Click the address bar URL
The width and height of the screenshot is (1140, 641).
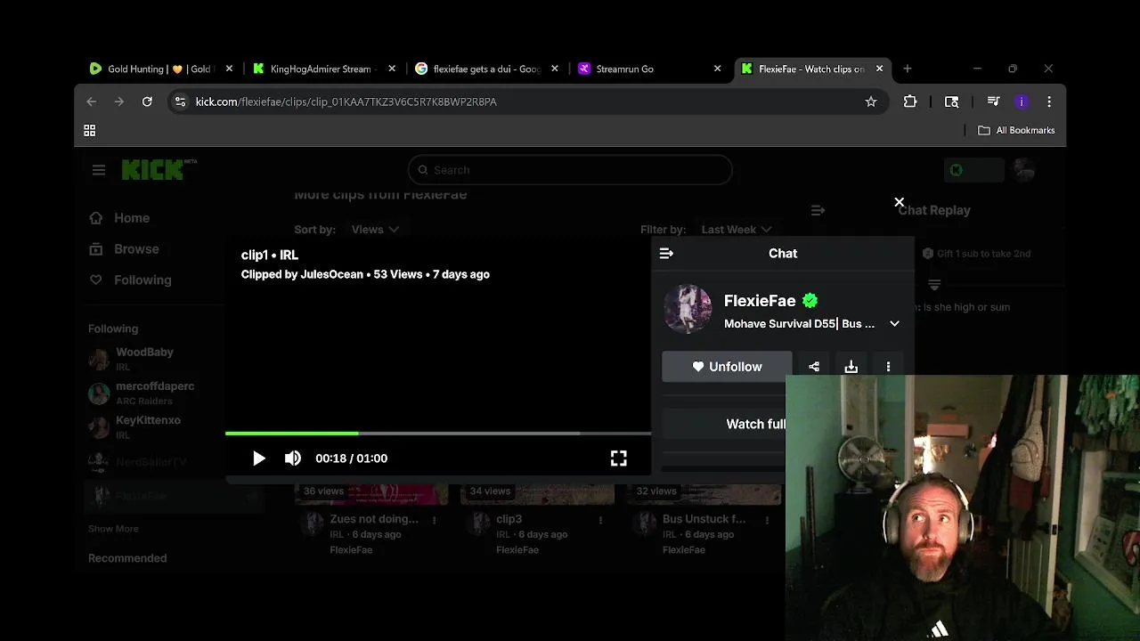coord(346,102)
